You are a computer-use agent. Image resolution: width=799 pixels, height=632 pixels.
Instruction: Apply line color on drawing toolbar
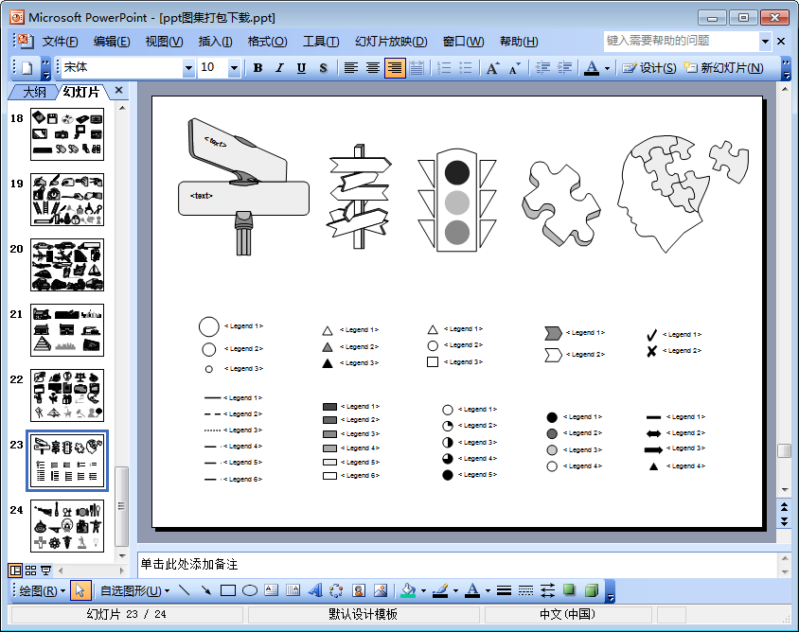[x=440, y=590]
